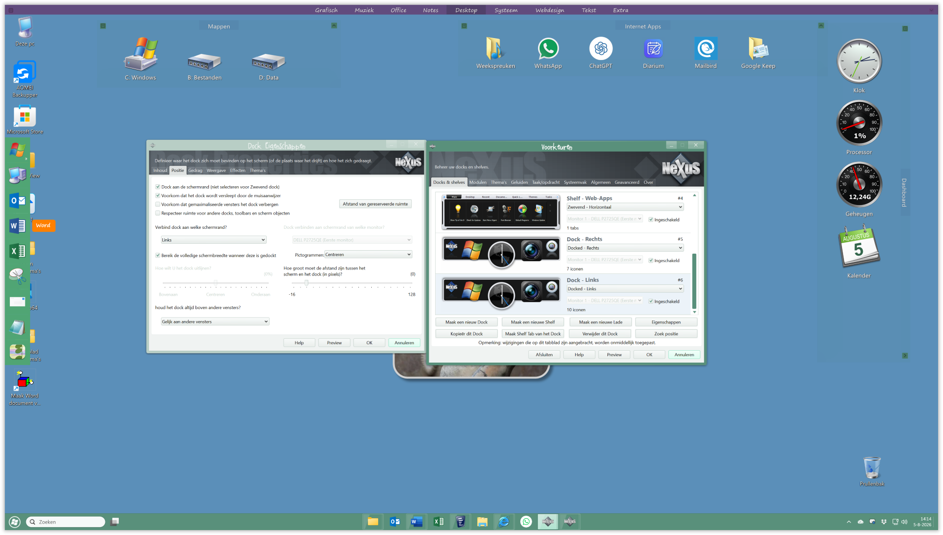Switch to the Gedrag tab
Screen dimensions: 943x535
[195, 170]
